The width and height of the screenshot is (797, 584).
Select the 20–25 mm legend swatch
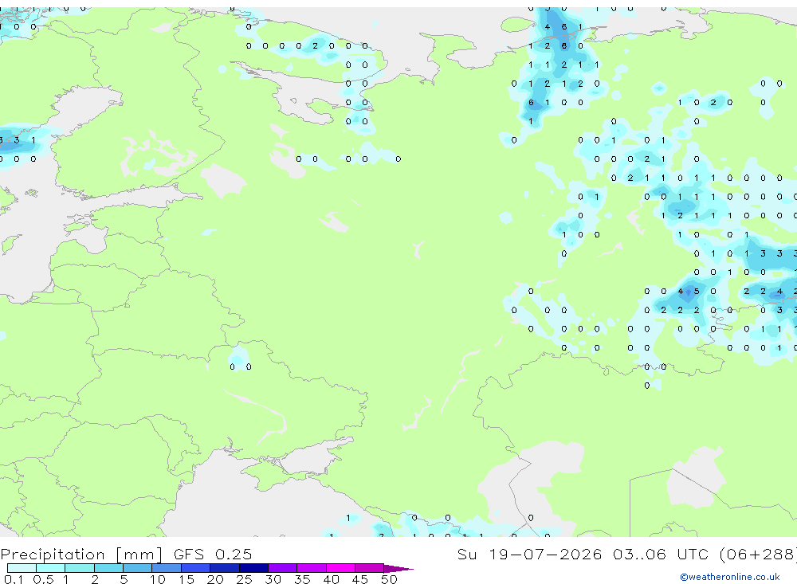point(225,568)
